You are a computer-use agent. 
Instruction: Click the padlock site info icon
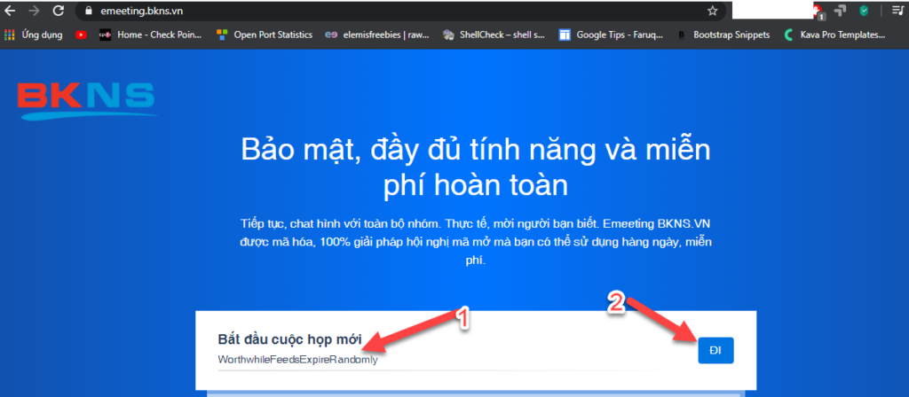(x=88, y=12)
